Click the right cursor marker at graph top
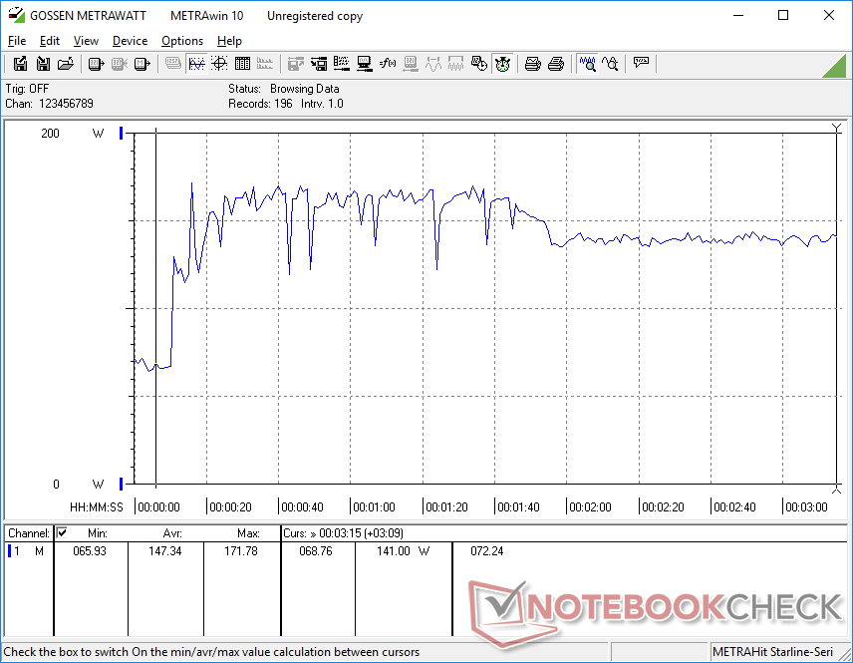Image resolution: width=853 pixels, height=663 pixels. (x=837, y=129)
